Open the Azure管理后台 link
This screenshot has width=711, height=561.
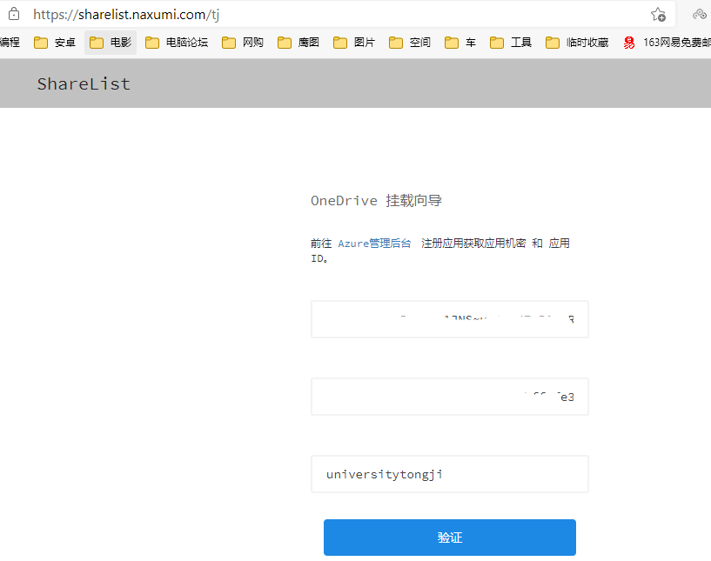(375, 243)
